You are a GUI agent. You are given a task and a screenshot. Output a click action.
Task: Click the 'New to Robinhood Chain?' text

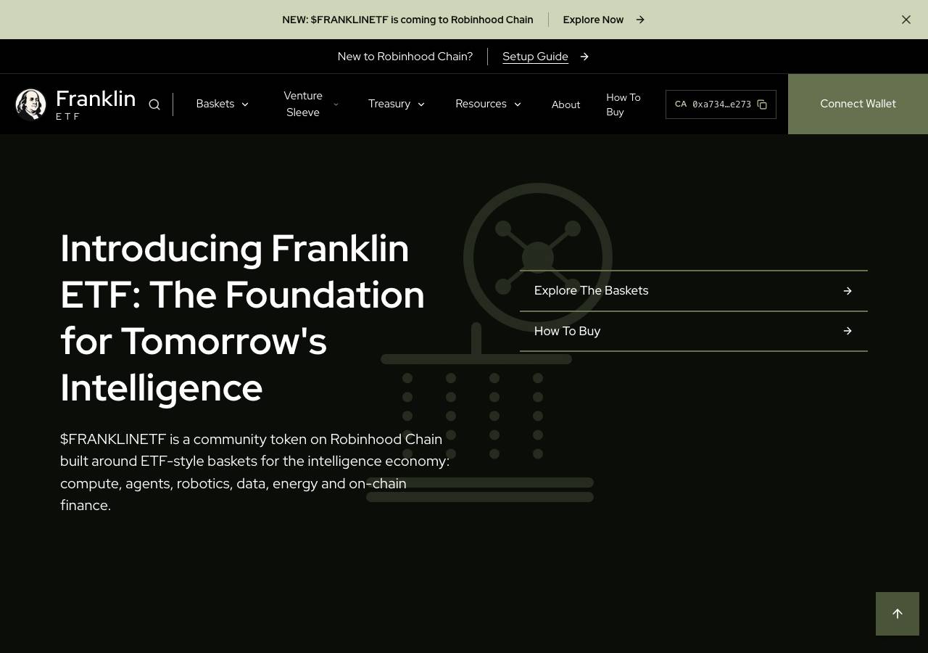pyautogui.click(x=405, y=57)
